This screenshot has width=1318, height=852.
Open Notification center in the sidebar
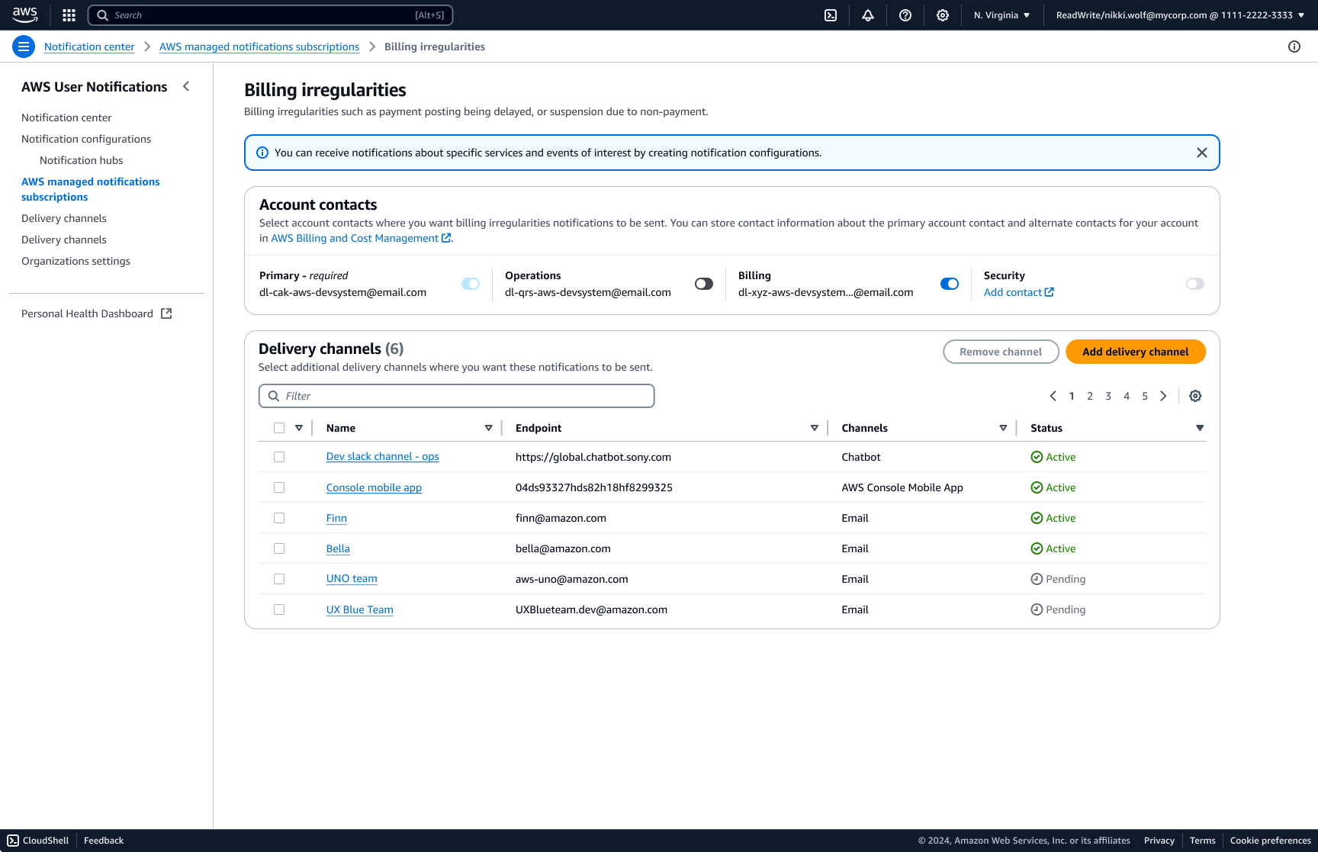66,117
